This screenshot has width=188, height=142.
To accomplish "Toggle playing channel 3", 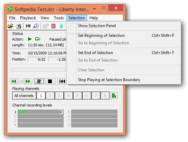I will point(59,96).
